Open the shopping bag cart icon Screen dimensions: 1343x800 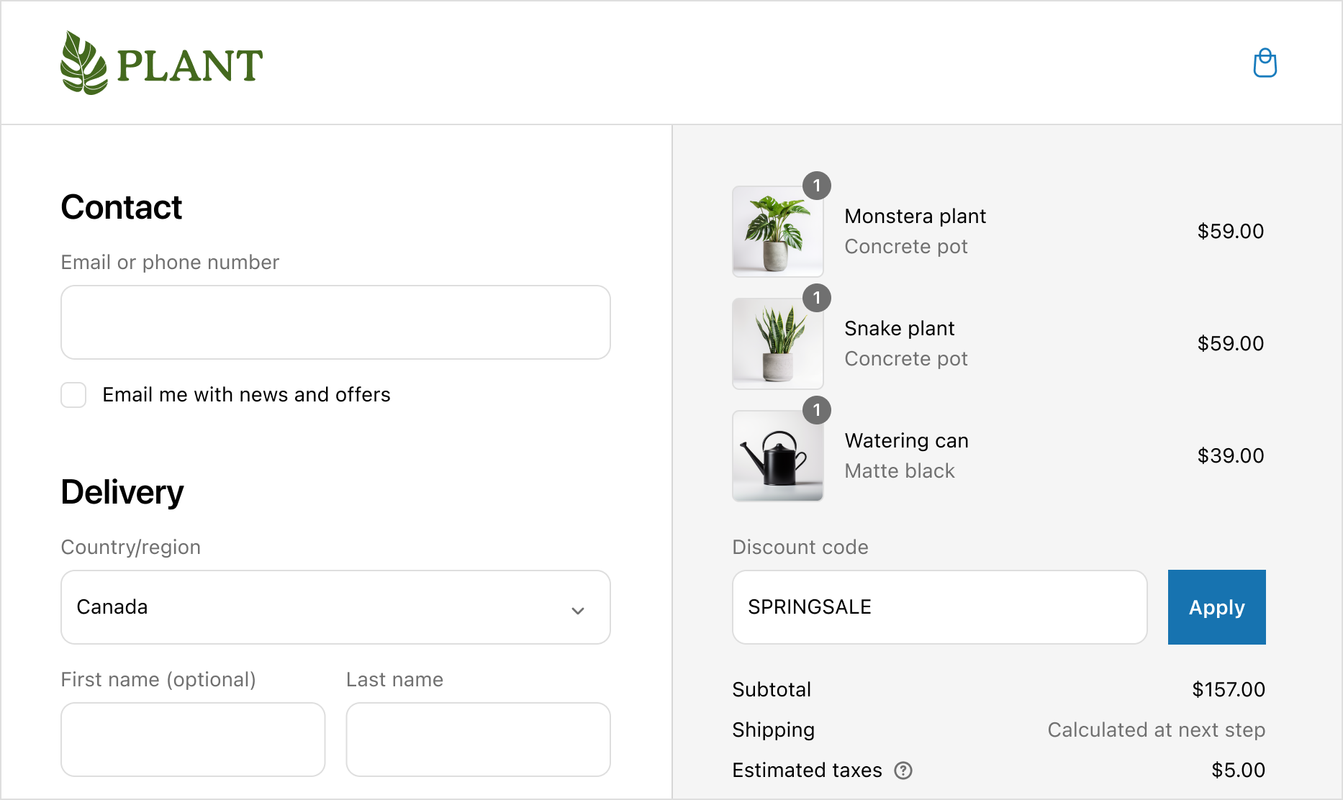pos(1265,63)
